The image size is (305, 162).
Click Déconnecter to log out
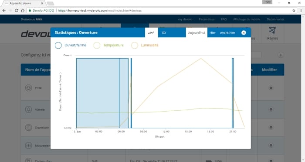(x=275, y=19)
